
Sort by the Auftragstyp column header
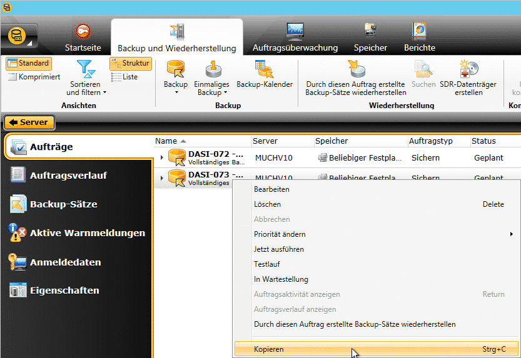point(439,141)
